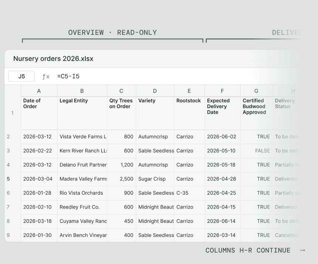Select column B header

[x=82, y=91]
